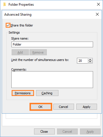This screenshot has height=137, width=103.
Task: Click the disabled Apply button in Folder Properties
Action: tap(90, 132)
